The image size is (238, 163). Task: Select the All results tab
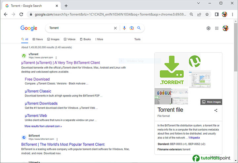point(25,39)
